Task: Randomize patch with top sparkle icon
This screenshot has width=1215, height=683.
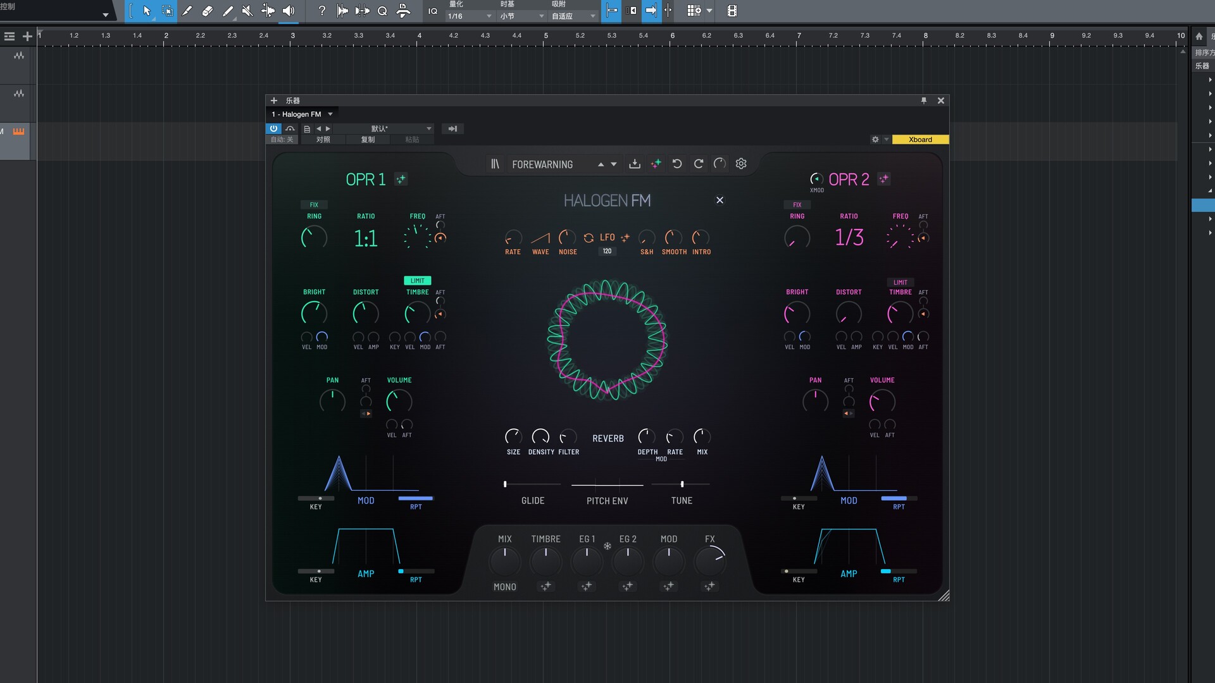Action: click(656, 164)
